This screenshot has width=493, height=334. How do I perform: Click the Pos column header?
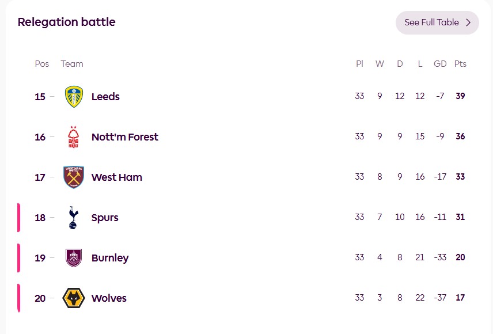click(42, 64)
